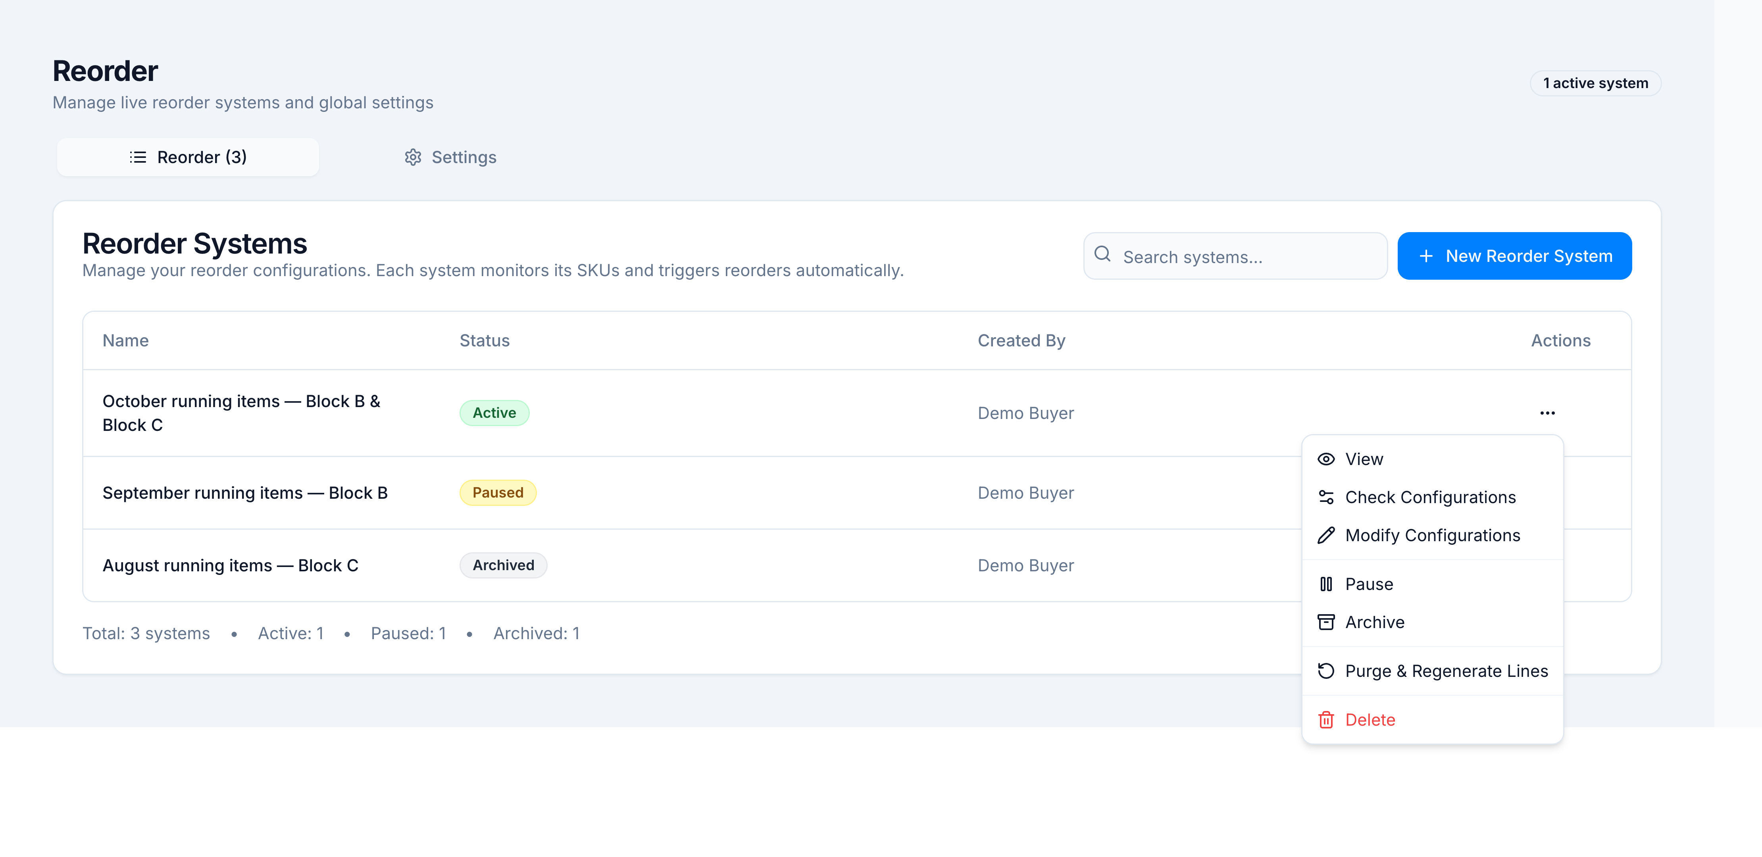1762x857 pixels.
Task: Click the 1 active system badge
Action: pyautogui.click(x=1595, y=83)
